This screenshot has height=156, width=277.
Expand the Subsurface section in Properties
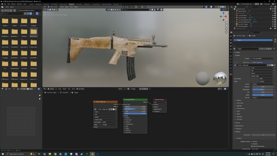pos(240,103)
